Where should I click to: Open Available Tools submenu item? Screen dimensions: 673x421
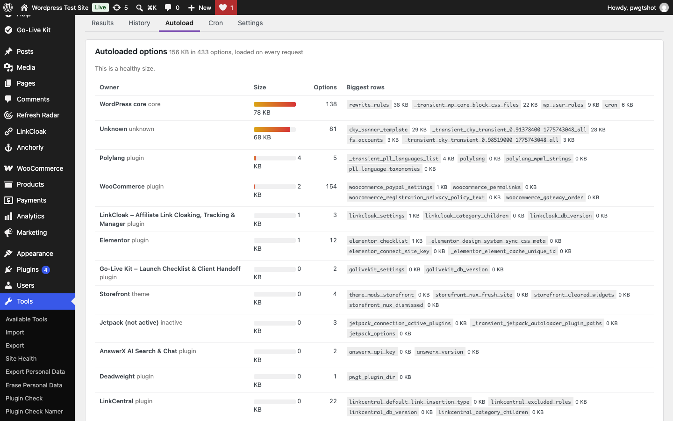27,319
